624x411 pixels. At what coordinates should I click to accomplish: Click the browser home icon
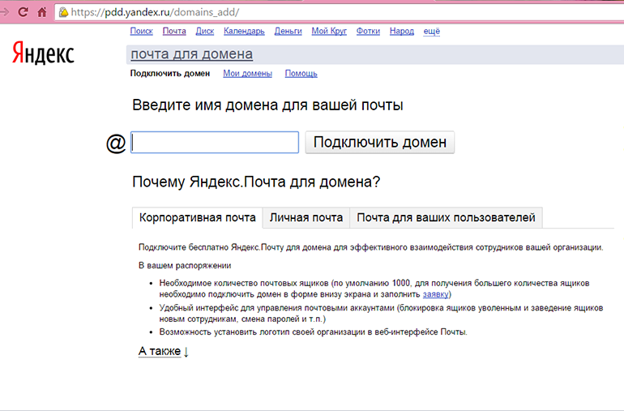pyautogui.click(x=42, y=12)
